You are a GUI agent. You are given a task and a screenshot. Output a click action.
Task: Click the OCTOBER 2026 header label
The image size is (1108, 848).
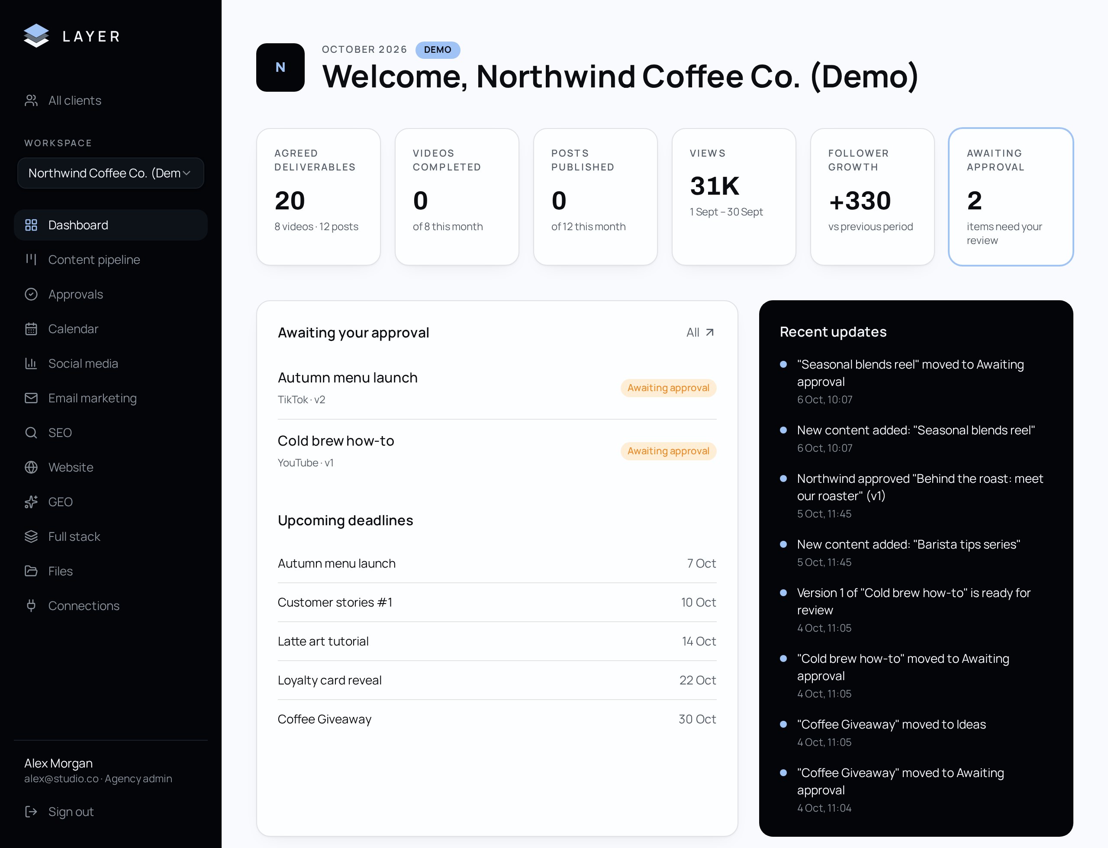click(364, 49)
